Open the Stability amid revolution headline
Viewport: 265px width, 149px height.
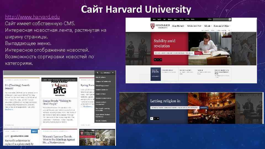[165, 43]
